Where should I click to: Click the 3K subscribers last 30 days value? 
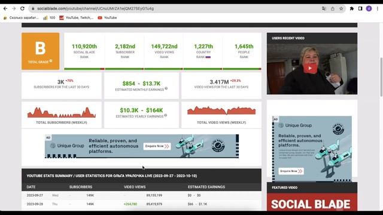[60, 82]
